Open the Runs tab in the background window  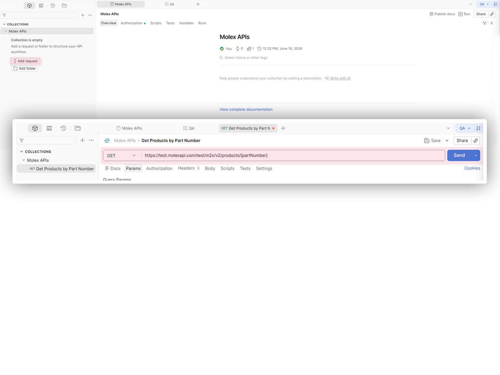tap(202, 23)
